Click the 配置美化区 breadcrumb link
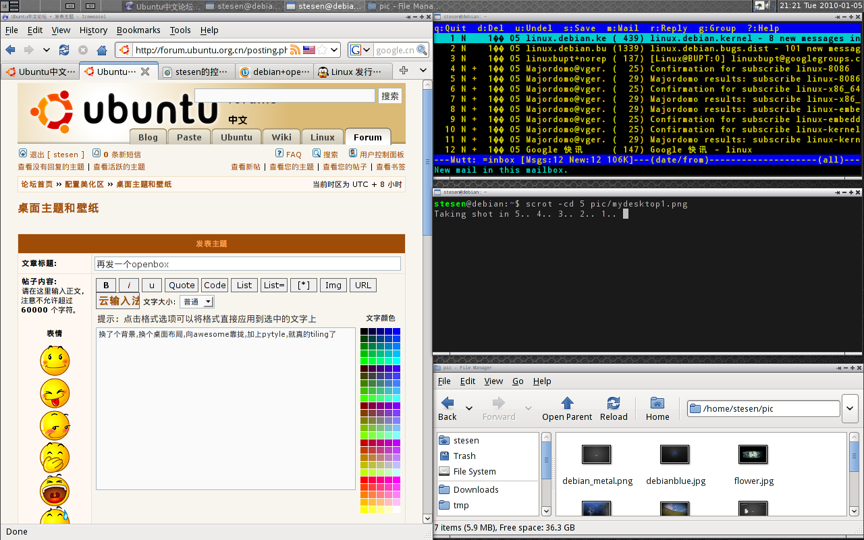 [x=84, y=184]
